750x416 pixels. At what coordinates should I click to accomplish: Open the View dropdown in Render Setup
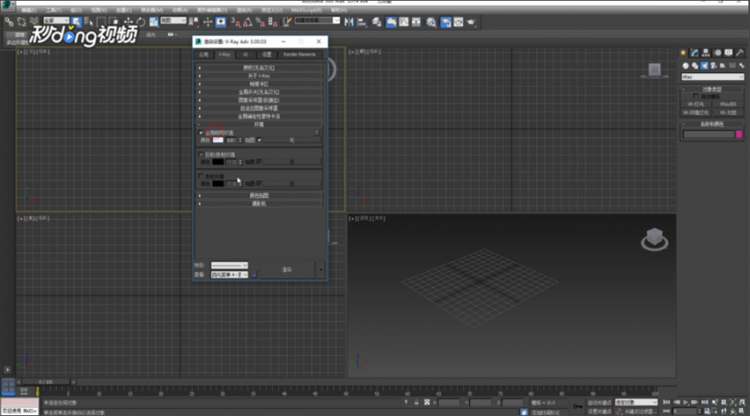tap(229, 275)
